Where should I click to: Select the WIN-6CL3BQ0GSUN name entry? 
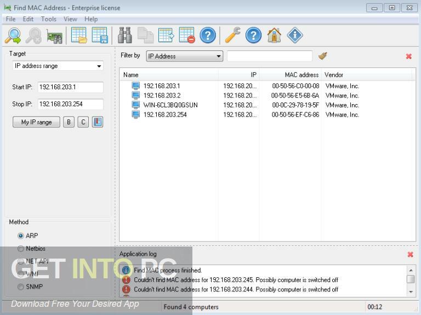[170, 105]
